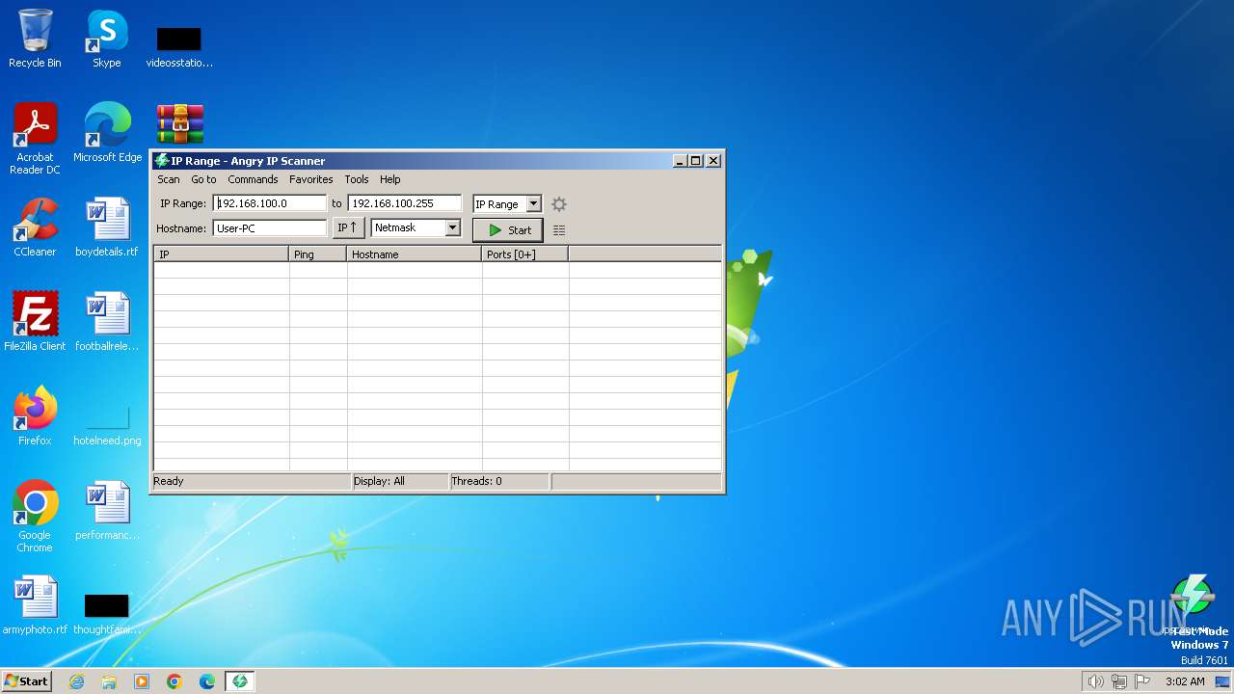Open the Google Chrome desktop shortcut

[35, 517]
